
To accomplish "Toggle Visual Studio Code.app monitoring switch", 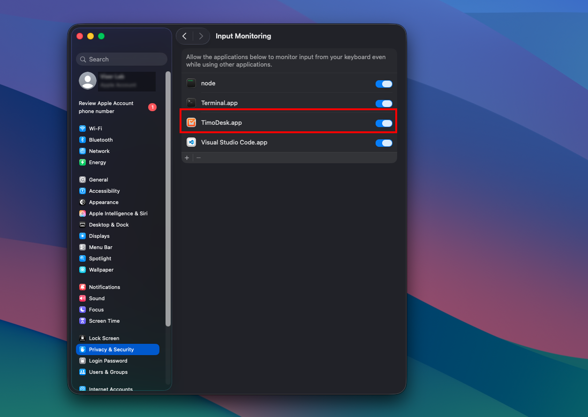I will [x=384, y=143].
